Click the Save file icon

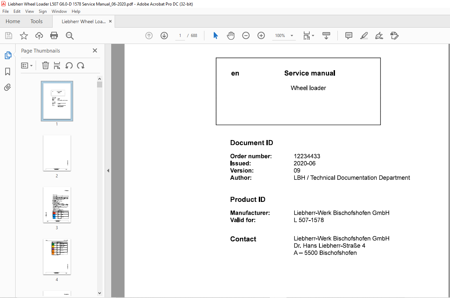point(9,36)
